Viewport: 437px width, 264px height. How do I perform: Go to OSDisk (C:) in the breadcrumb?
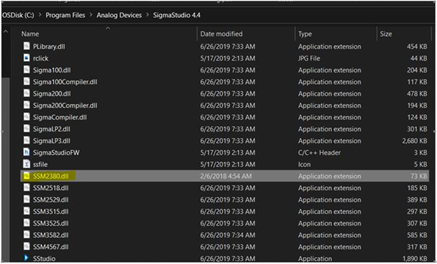pos(18,15)
